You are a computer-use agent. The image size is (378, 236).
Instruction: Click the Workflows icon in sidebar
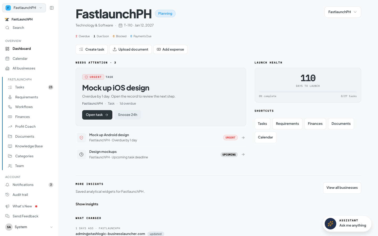[x=10, y=107]
